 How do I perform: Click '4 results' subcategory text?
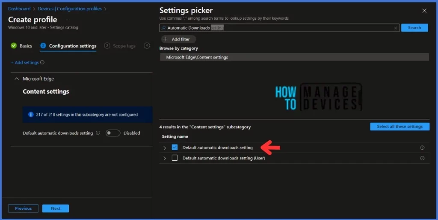point(205,127)
